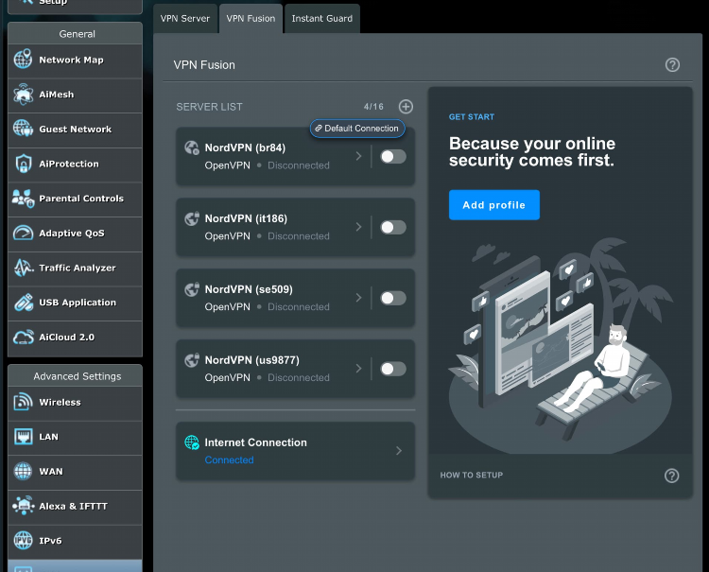Open Network Map menu item
Viewport: 709px width, 572px height.
tap(75, 61)
